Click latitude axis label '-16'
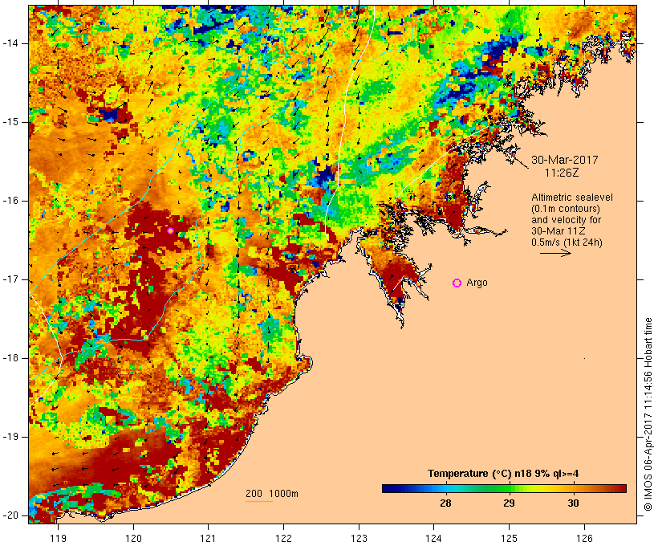 (x=10, y=201)
